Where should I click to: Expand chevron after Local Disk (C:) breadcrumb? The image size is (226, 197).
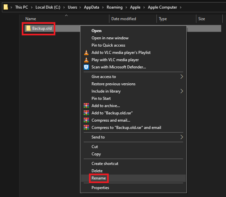coord(64,7)
